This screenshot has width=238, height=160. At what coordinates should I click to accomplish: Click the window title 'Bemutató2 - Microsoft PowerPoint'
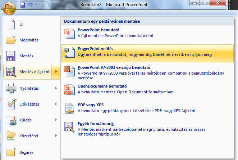click(x=114, y=5)
